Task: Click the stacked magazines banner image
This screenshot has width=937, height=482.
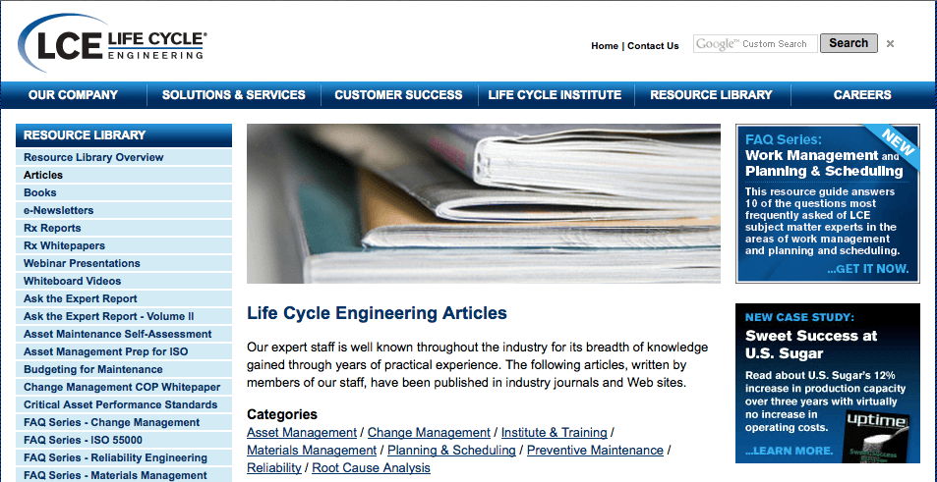Action: coord(484,203)
